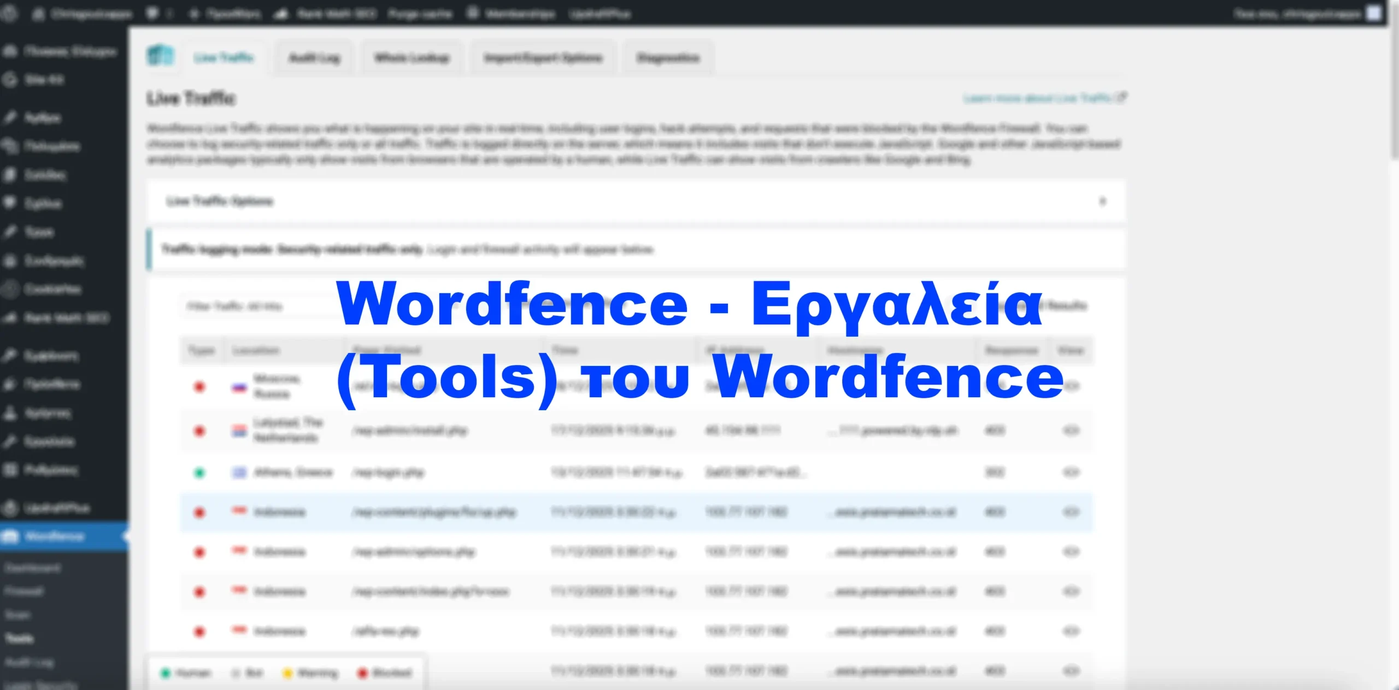
Task: Open Dashboard in the Wordfence submenu
Action: click(33, 568)
